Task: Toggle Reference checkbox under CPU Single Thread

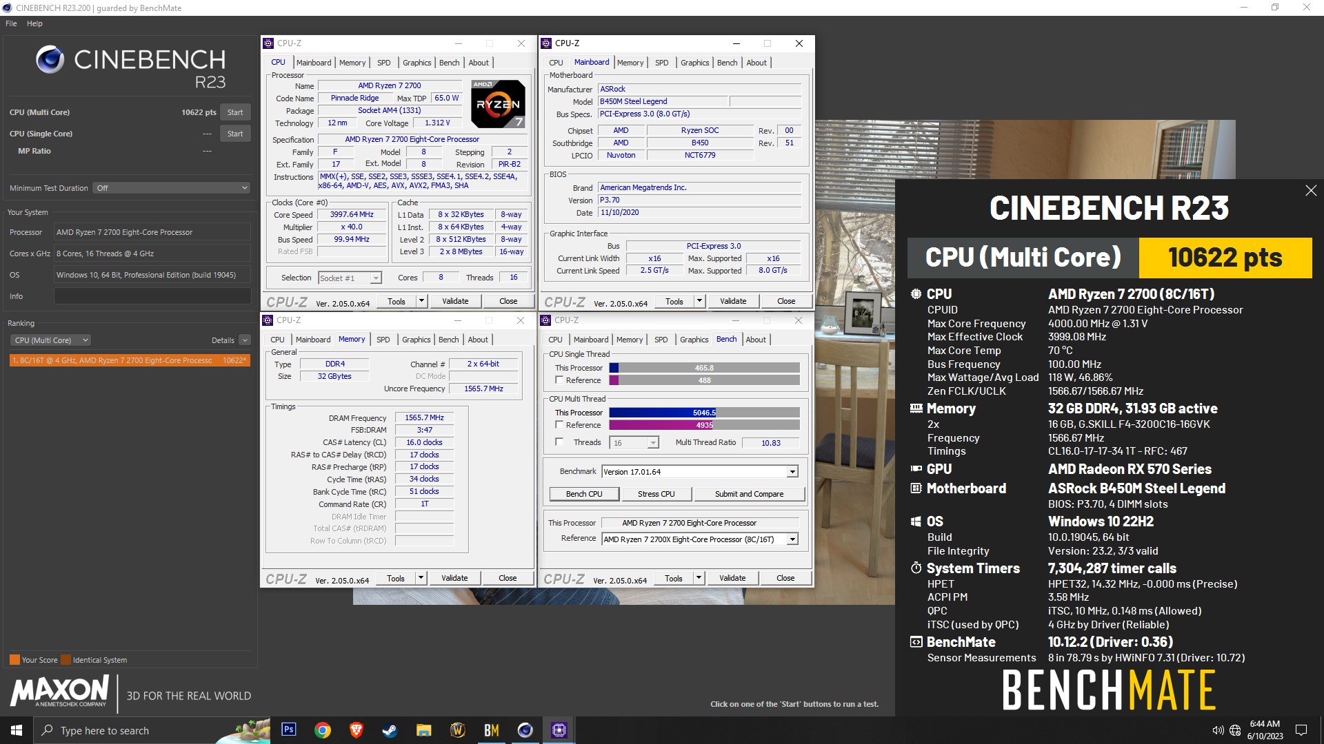Action: point(559,380)
